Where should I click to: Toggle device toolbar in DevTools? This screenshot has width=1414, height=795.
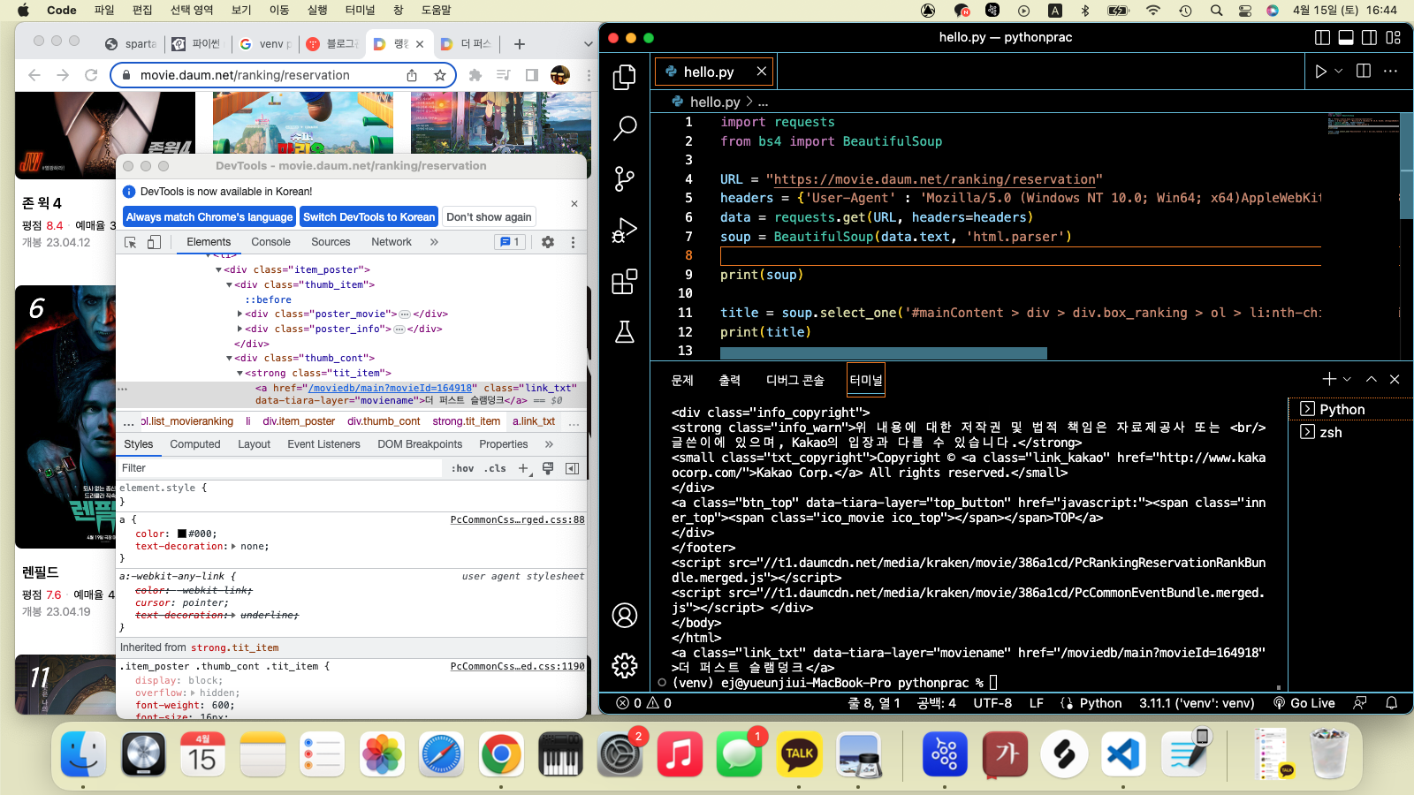click(x=154, y=242)
